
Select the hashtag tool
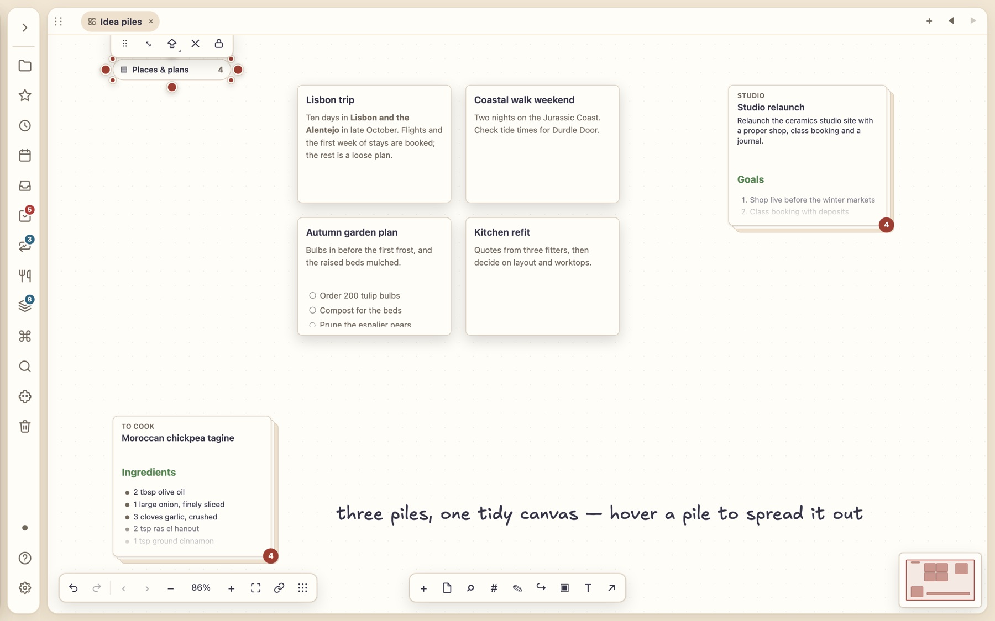(x=494, y=588)
